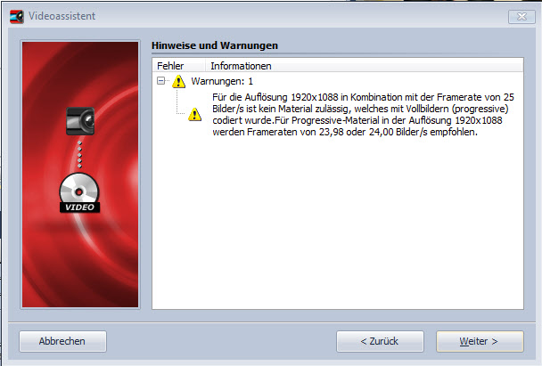This screenshot has width=542, height=366.
Task: Click the Informationen column header
Action: click(241, 66)
